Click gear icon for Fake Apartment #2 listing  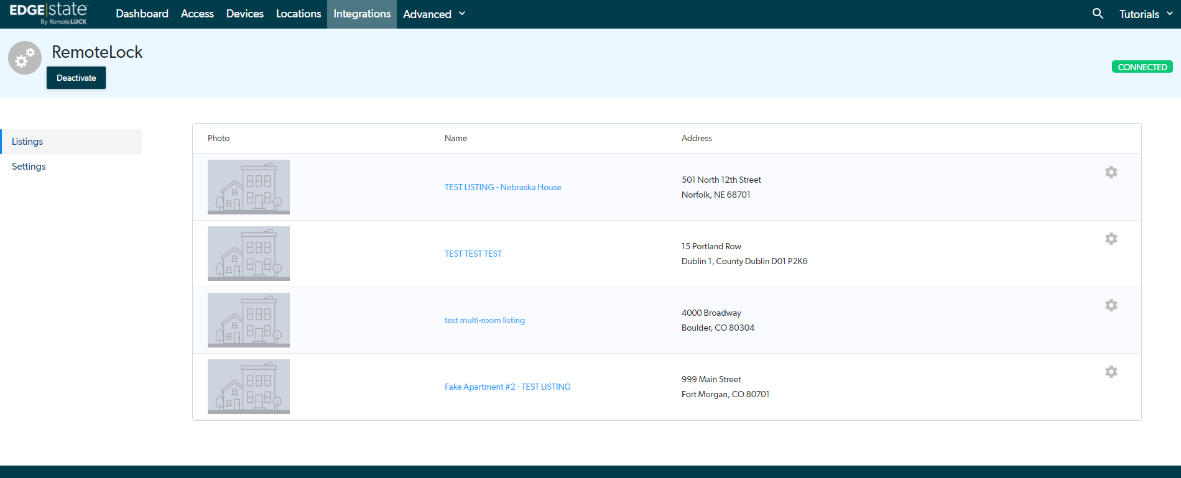pos(1111,372)
